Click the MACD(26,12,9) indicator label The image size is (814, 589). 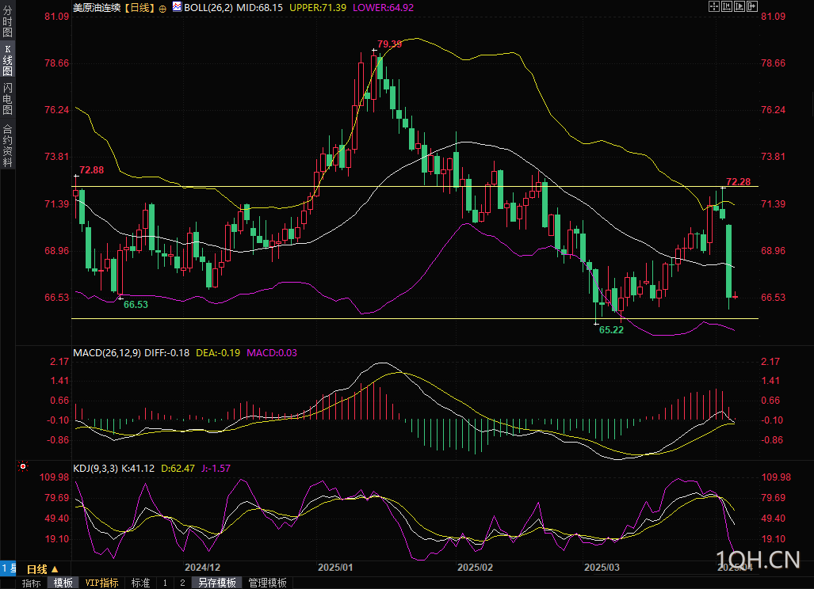[107, 352]
